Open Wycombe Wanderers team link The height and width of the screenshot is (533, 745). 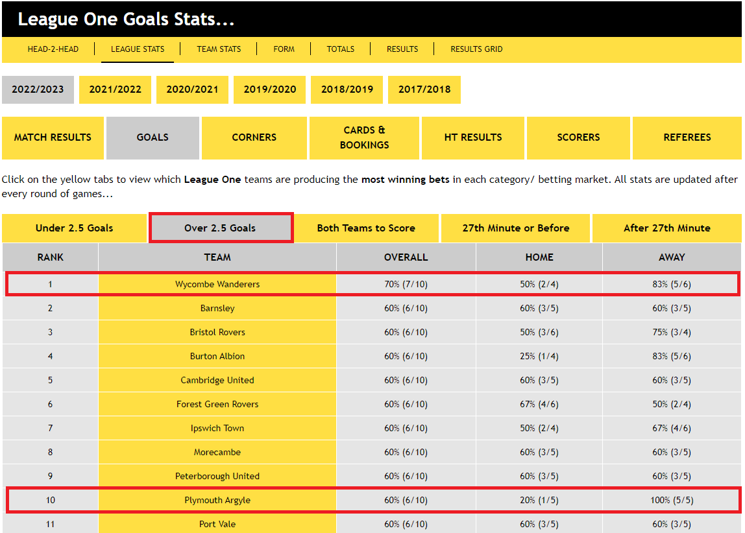point(217,284)
